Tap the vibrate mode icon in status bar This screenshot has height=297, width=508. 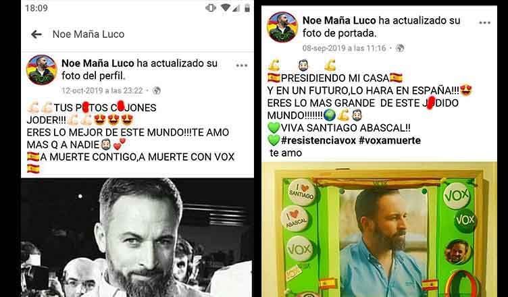(x=211, y=8)
